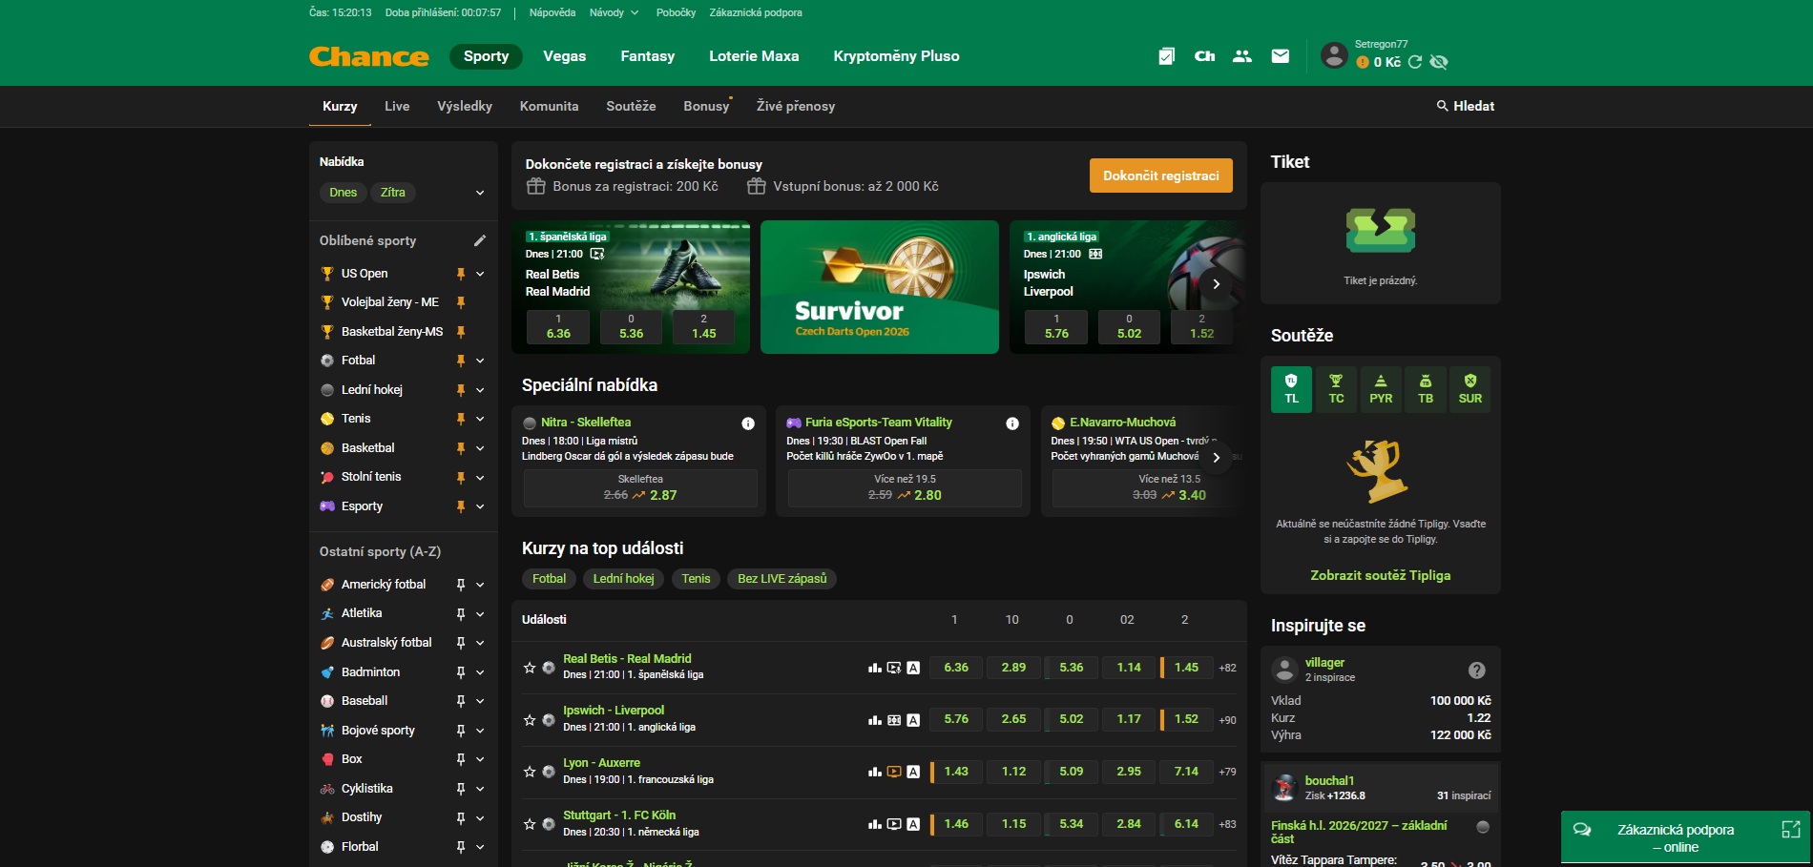The height and width of the screenshot is (867, 1813).
Task: Open the Survivor Czech Darts Open banner
Action: coord(880,287)
